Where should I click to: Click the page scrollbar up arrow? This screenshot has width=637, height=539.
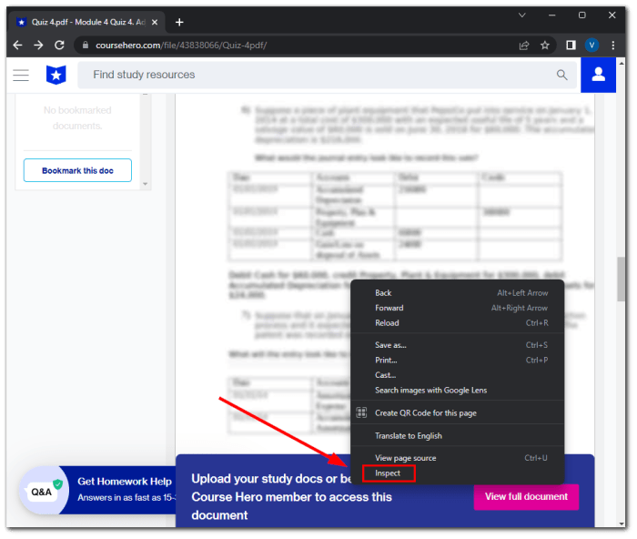(x=621, y=64)
